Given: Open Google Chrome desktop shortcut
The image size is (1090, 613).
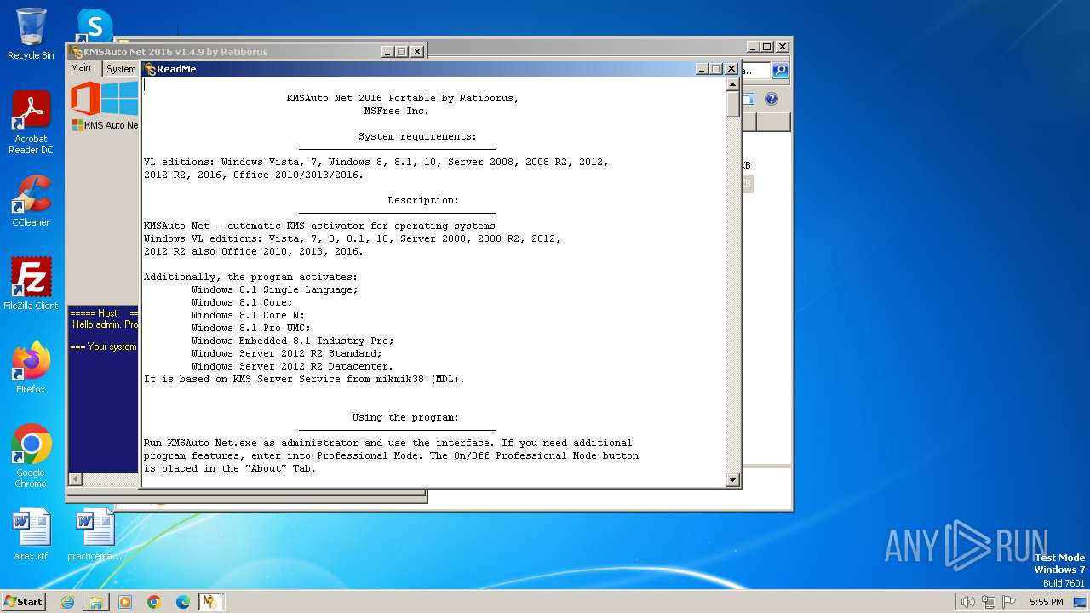Looking at the screenshot, I should [31, 456].
